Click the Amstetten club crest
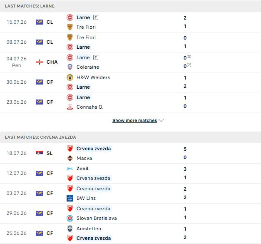The height and width of the screenshot is (244, 261). (x=70, y=229)
